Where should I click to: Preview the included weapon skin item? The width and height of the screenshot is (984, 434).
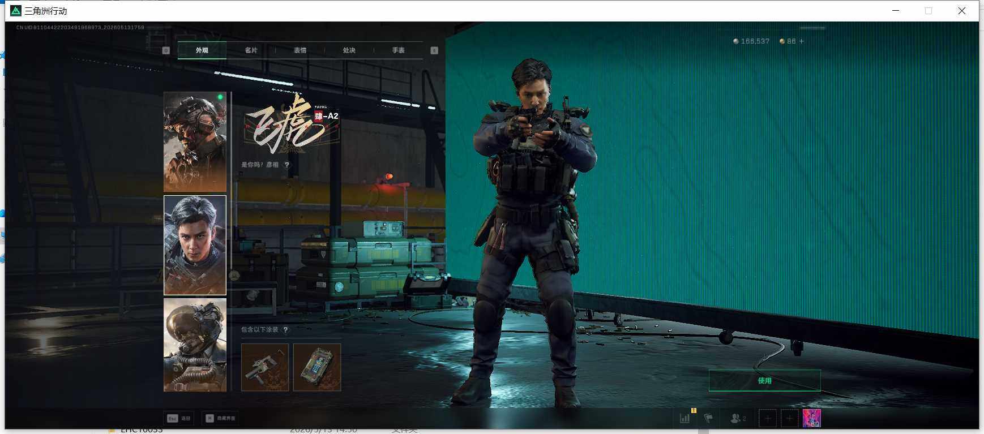[265, 367]
